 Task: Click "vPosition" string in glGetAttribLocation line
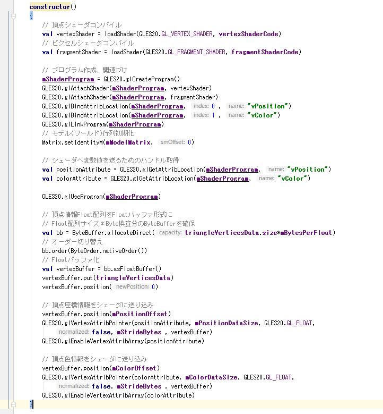[x=307, y=170]
